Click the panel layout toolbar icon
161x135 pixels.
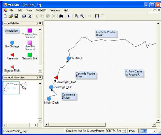pos(97,16)
